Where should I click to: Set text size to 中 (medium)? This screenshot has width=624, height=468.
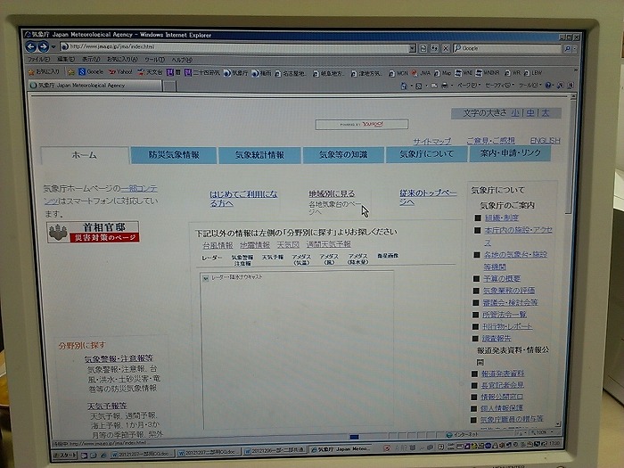[x=530, y=113]
